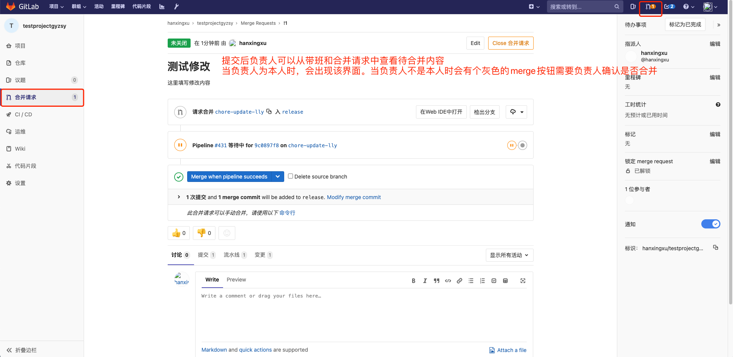This screenshot has width=733, height=357.
Task: Switch to the 提交 tab
Action: click(207, 255)
